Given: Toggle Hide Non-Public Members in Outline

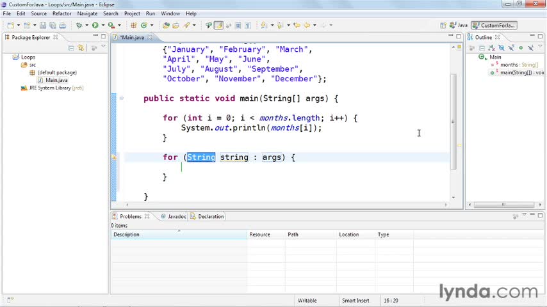Looking at the screenshot, I should [x=521, y=48].
